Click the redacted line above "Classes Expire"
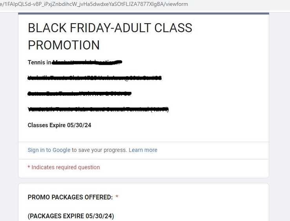 coord(98,110)
